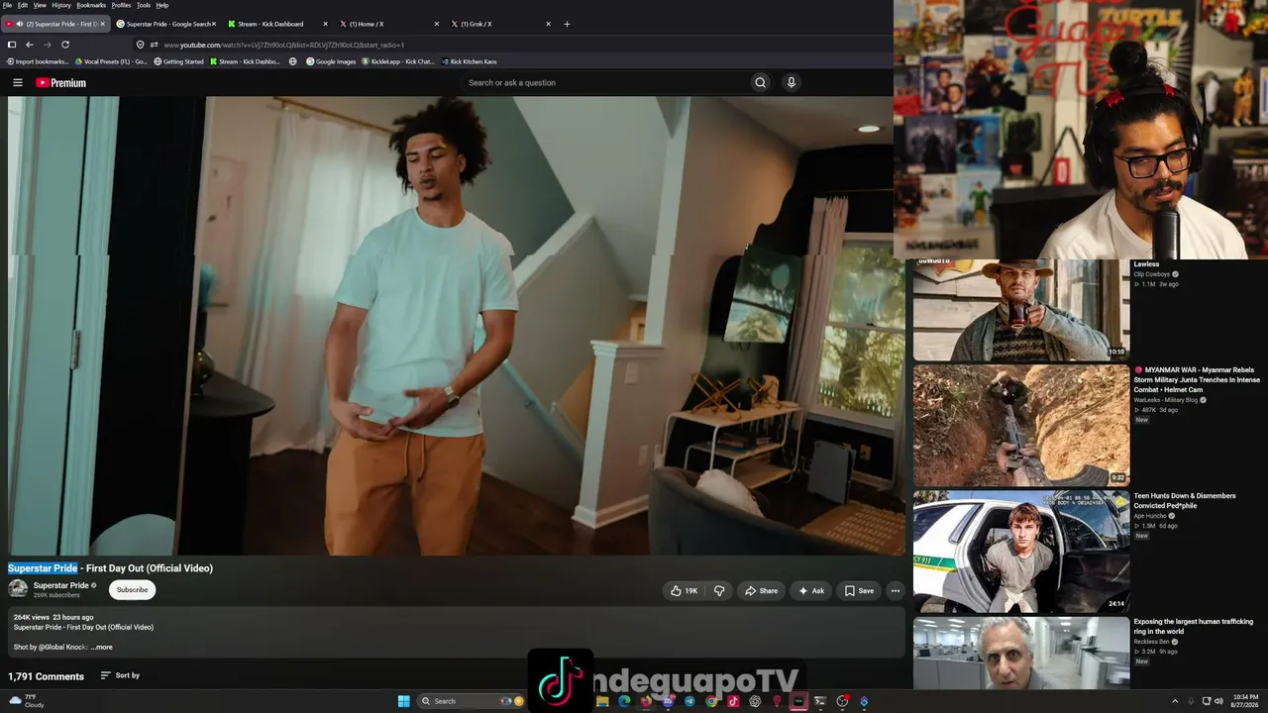The width and height of the screenshot is (1268, 713).
Task: Open the Tools menu
Action: click(x=144, y=5)
